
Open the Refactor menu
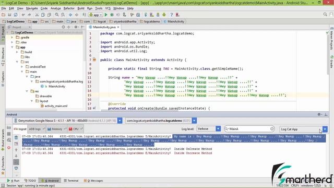69,8
